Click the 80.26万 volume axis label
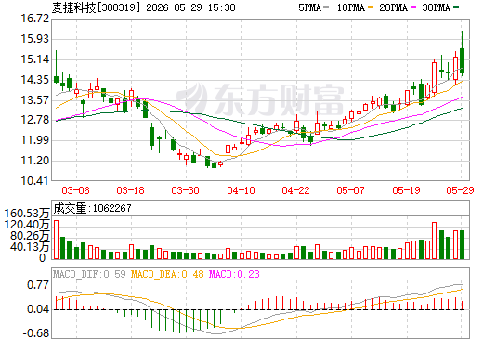483x339 pixels. (x=30, y=236)
